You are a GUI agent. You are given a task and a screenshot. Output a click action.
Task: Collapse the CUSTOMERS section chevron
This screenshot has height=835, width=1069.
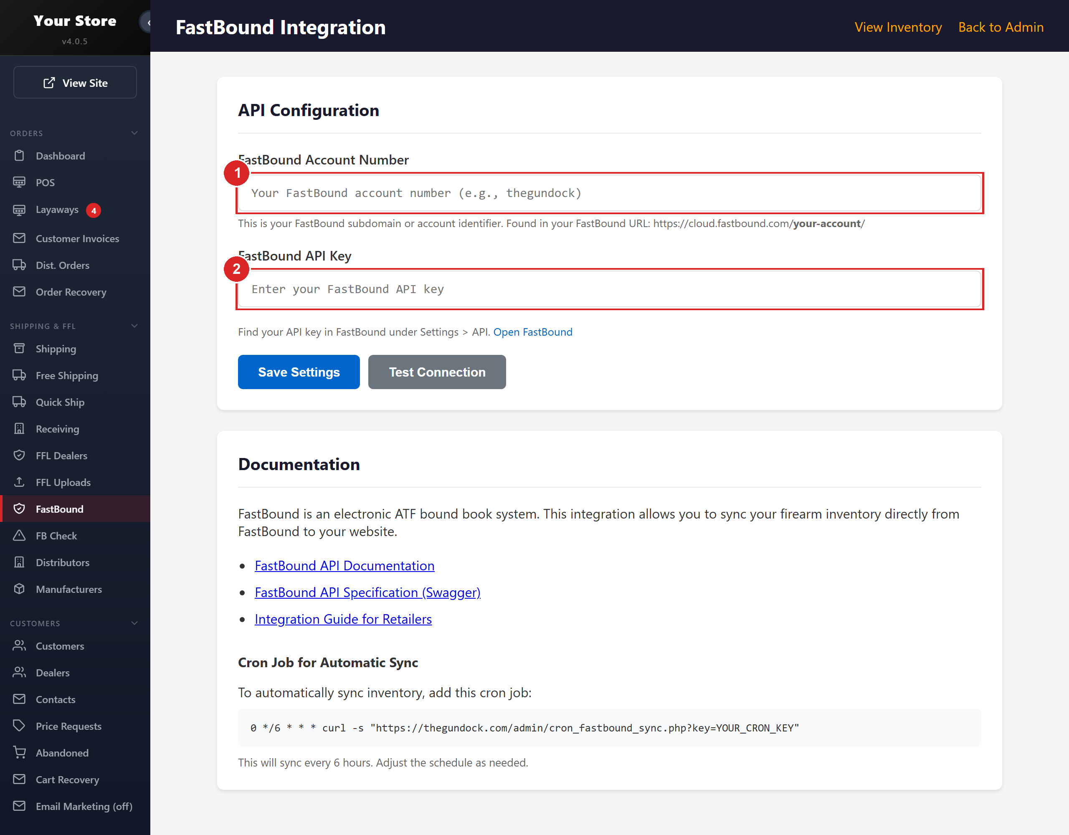pos(134,623)
